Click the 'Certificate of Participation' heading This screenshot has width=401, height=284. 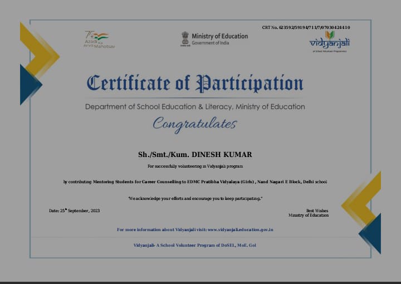click(195, 84)
